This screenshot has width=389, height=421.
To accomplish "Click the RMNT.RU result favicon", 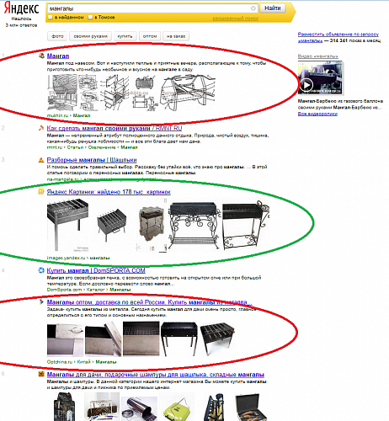I will coord(41,128).
